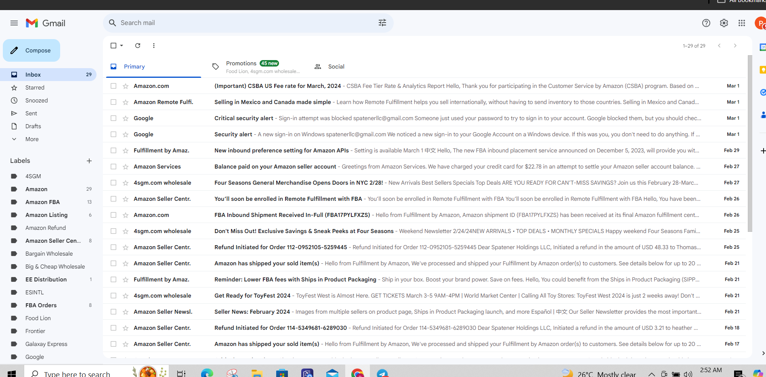
Task: Star the Critical security alert email
Action: tap(126, 118)
